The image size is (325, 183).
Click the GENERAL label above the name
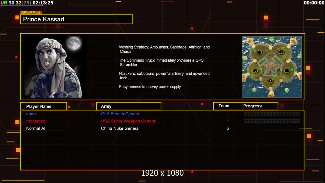[x=31, y=13]
